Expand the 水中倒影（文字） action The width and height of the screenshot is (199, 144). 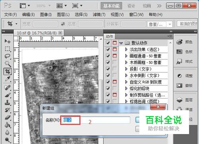pos(126,76)
